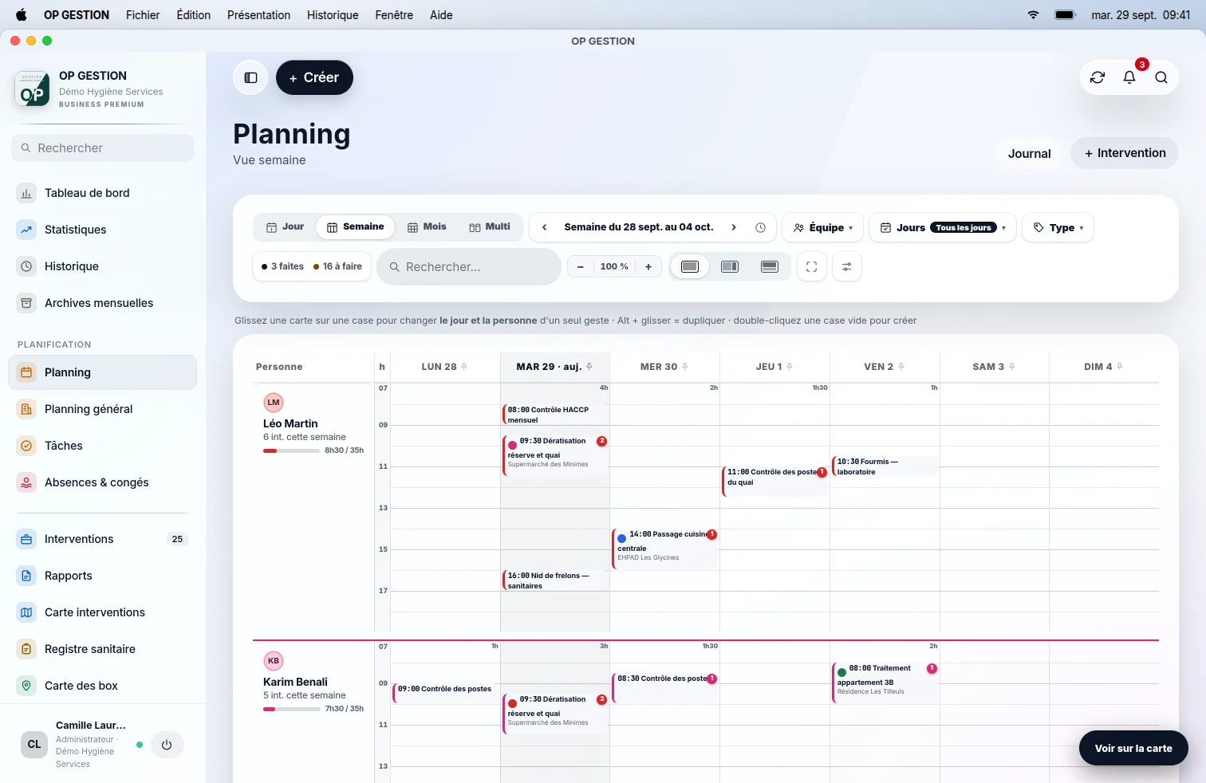
Task: Select the stacked rows layout icon
Action: click(x=770, y=267)
